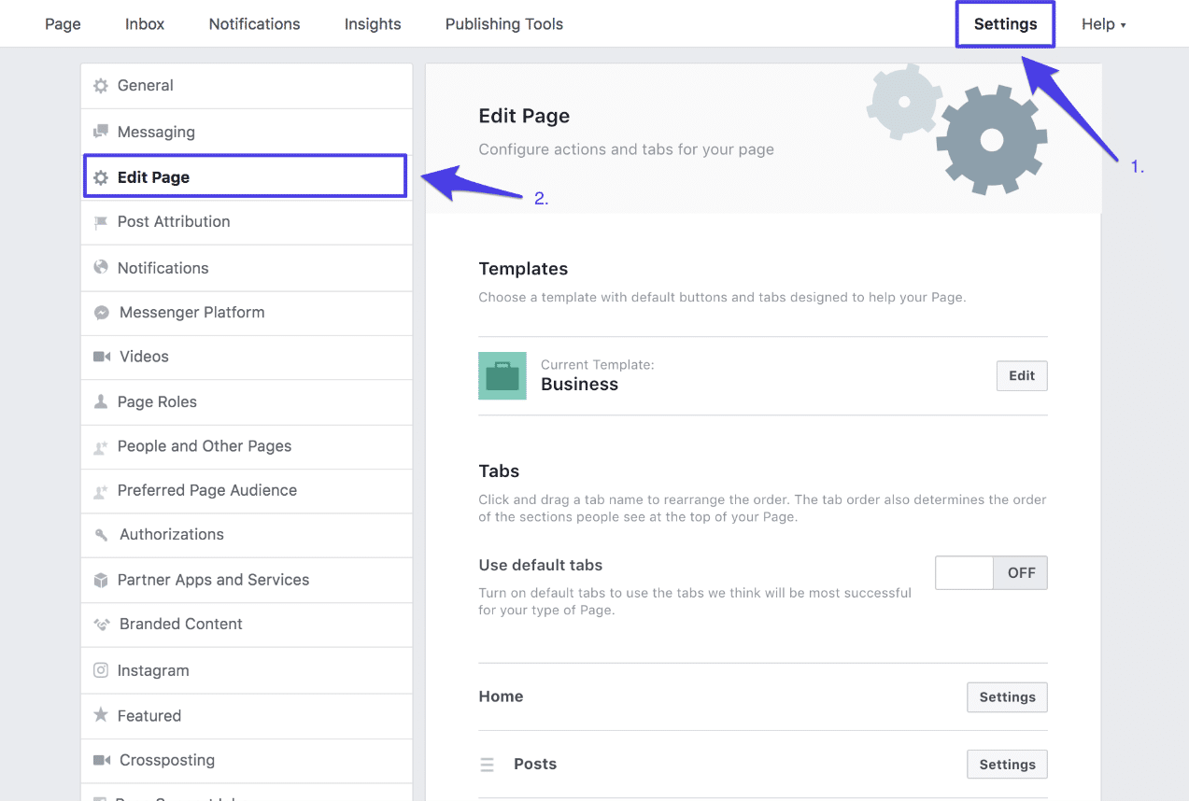
Task: Select the Featured star icon
Action: point(101,715)
